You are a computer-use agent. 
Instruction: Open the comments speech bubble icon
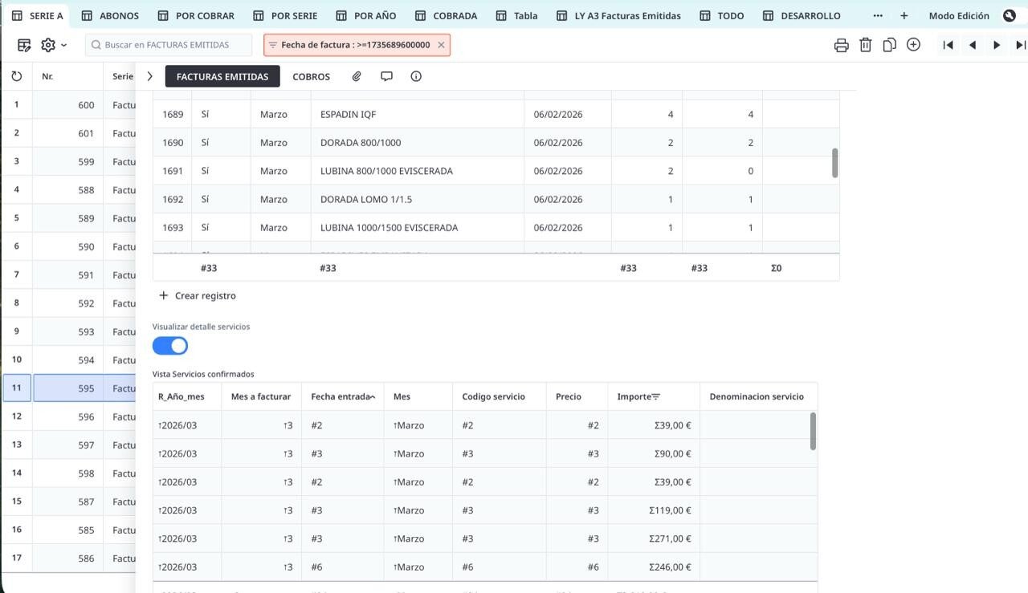pos(386,76)
